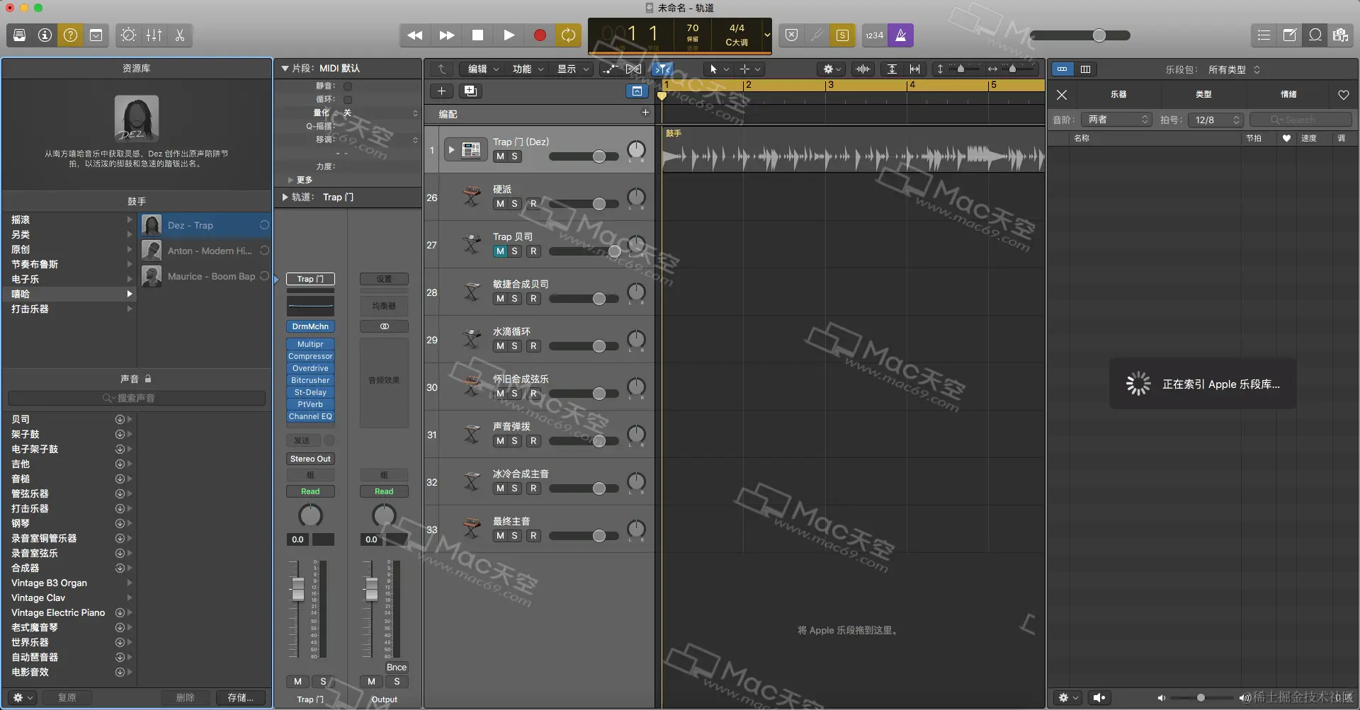1360x710 pixels.
Task: Toggle the 1234 count-in button
Action: (x=875, y=35)
